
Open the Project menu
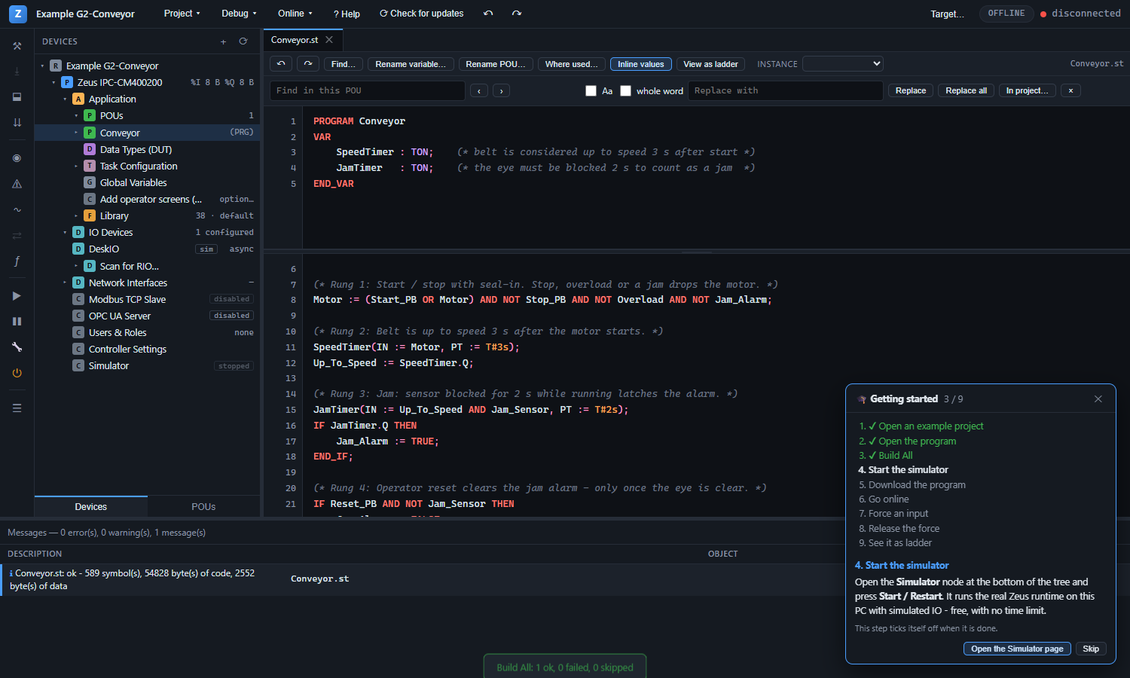[182, 14]
